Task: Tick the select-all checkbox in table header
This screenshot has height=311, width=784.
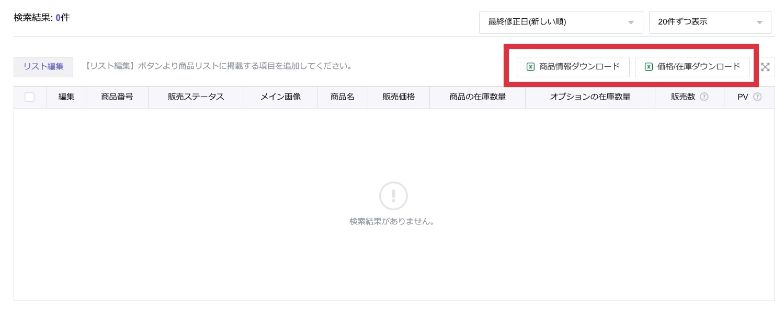Action: coord(30,97)
